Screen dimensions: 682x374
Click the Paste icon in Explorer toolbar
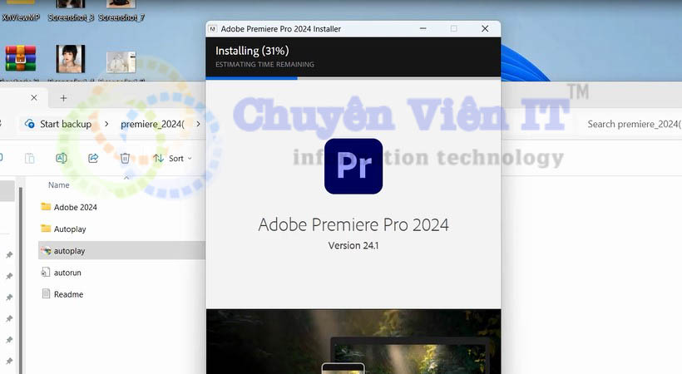[x=30, y=158]
